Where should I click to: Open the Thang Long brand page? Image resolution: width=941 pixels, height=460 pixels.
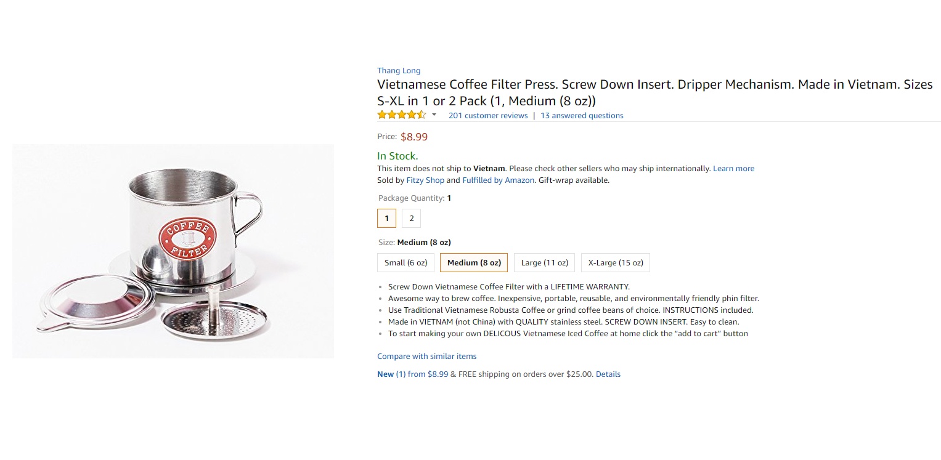[x=398, y=70]
